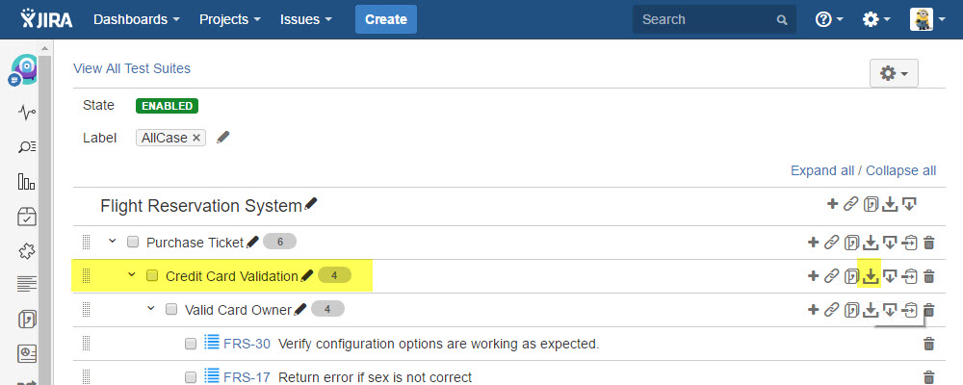Delete the FRS-30 test case
Viewport: 963px width, 385px height.
tap(929, 344)
